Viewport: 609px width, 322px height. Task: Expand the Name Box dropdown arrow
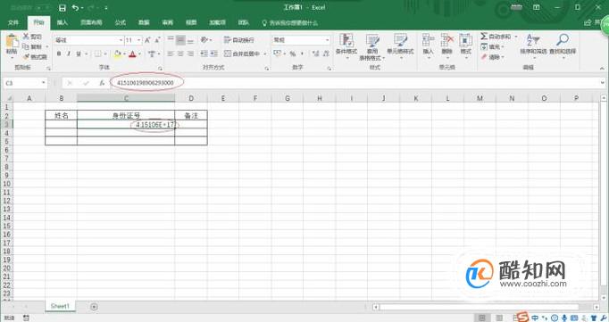click(43, 83)
